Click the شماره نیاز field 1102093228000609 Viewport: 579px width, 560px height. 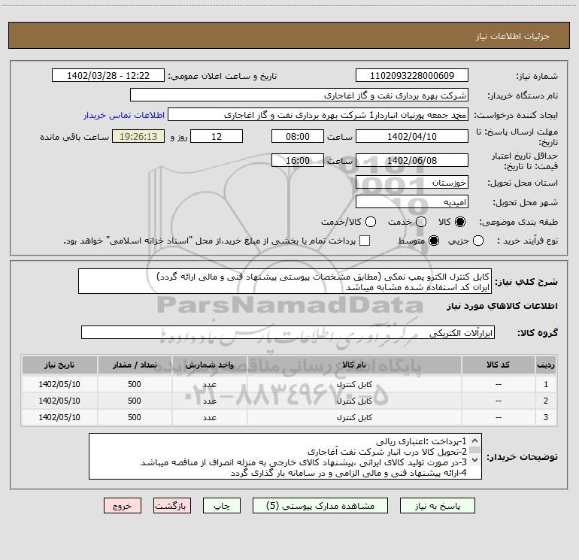[x=412, y=76]
